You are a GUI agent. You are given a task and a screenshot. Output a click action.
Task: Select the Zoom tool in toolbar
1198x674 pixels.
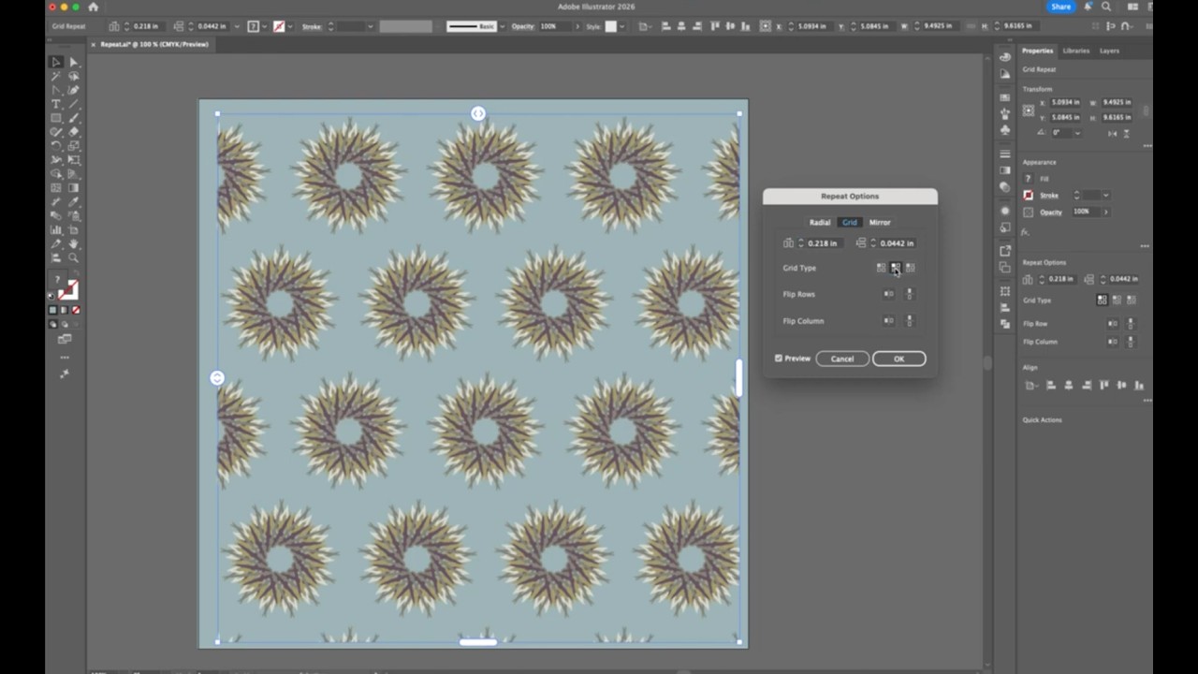(74, 257)
